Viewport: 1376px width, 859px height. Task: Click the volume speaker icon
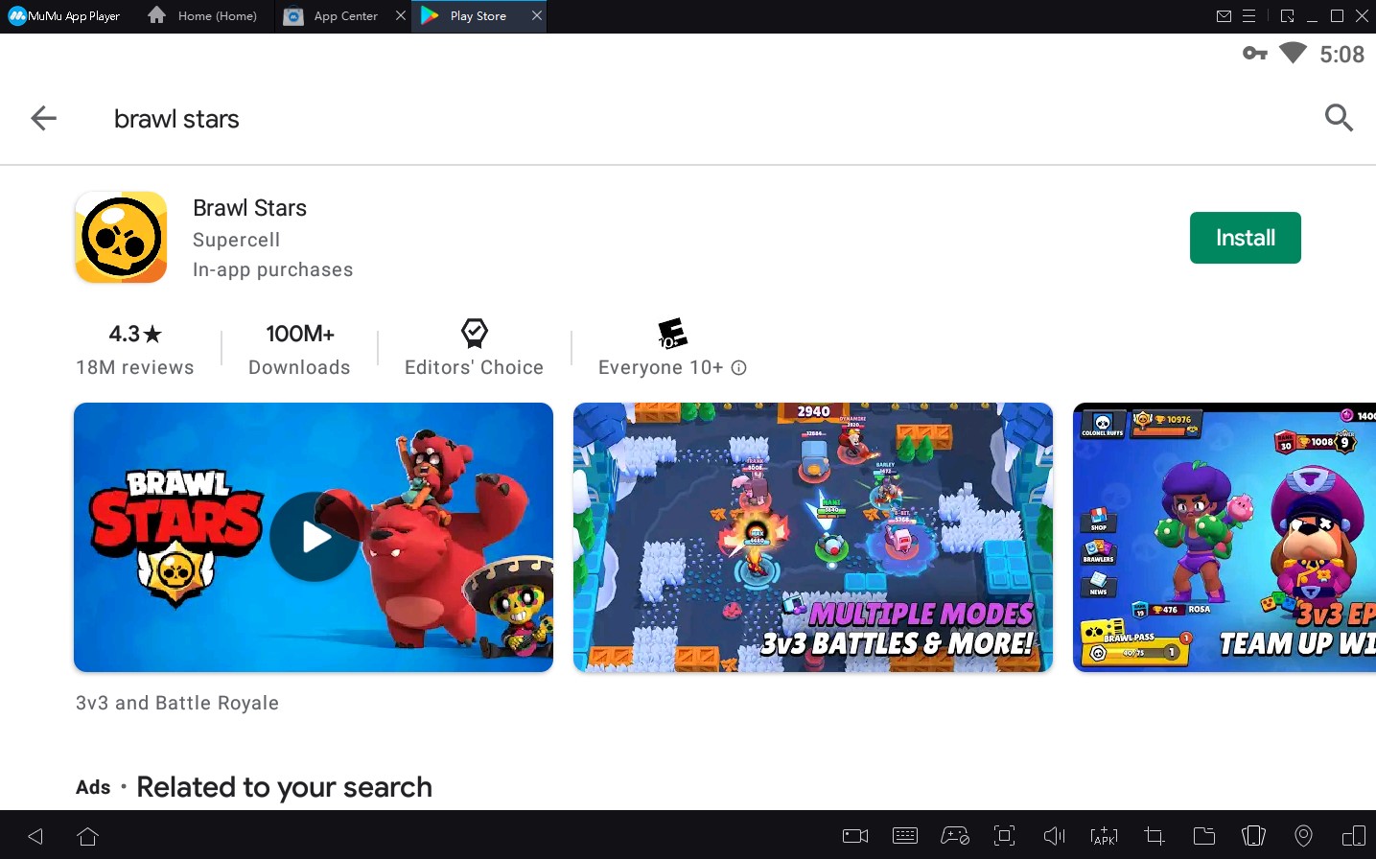click(x=1054, y=836)
